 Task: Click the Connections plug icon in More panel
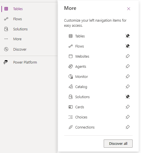[x=71, y=127]
